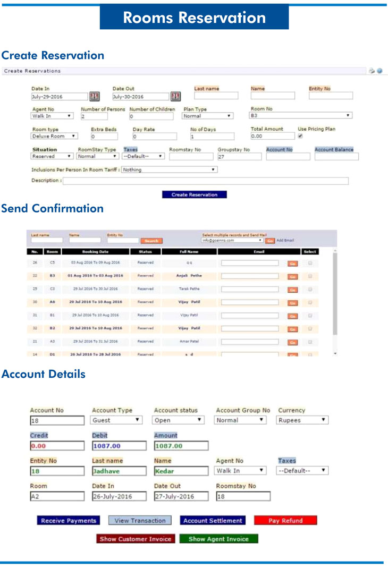Click the Last name field in Create Reservation

coord(216,96)
